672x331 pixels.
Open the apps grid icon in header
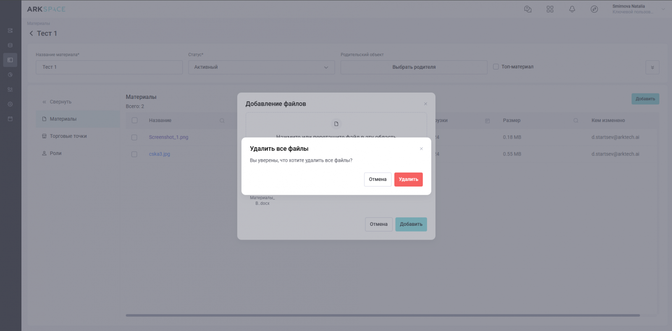pyautogui.click(x=550, y=9)
